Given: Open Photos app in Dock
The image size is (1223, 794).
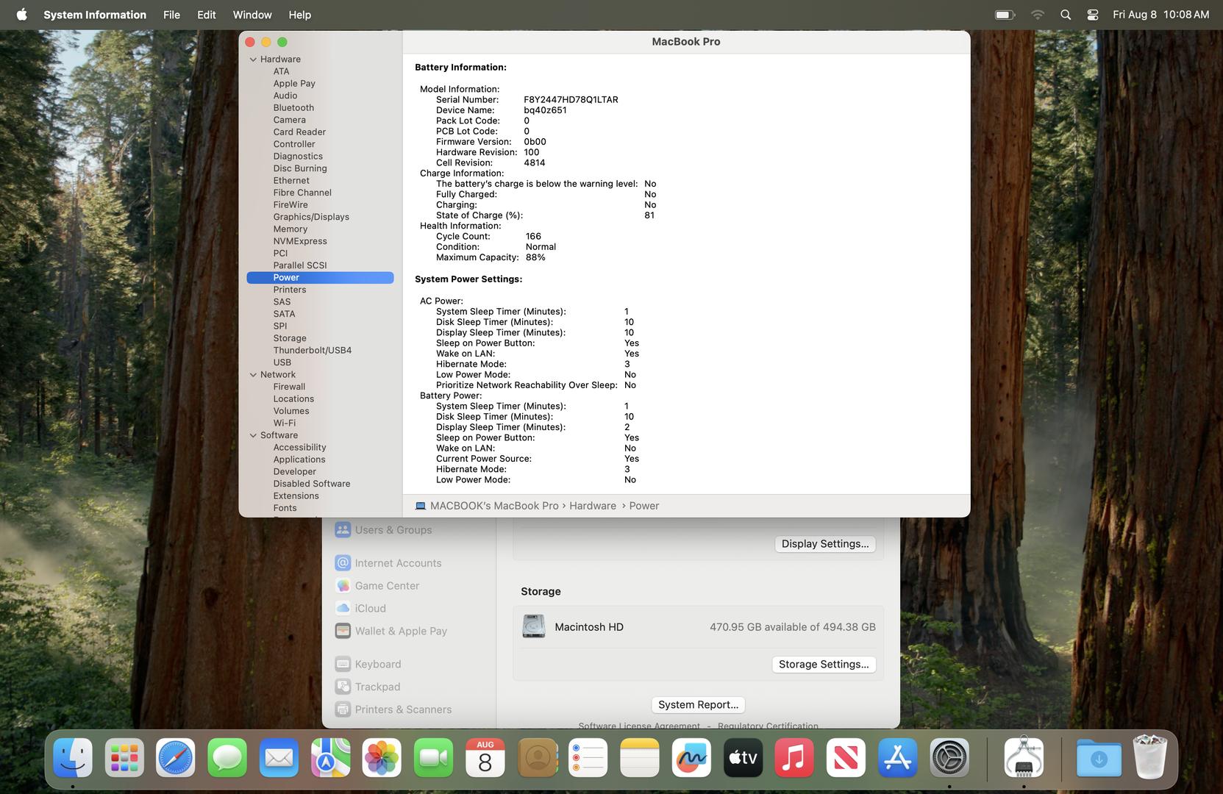Looking at the screenshot, I should click(x=382, y=757).
